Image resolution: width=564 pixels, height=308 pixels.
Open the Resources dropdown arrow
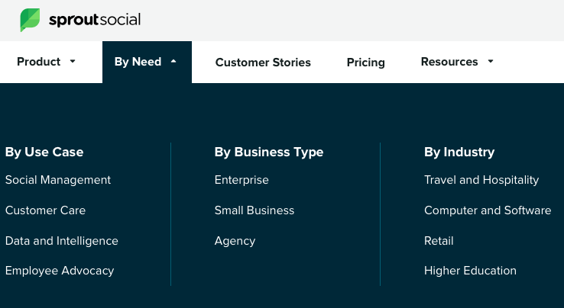tap(491, 62)
